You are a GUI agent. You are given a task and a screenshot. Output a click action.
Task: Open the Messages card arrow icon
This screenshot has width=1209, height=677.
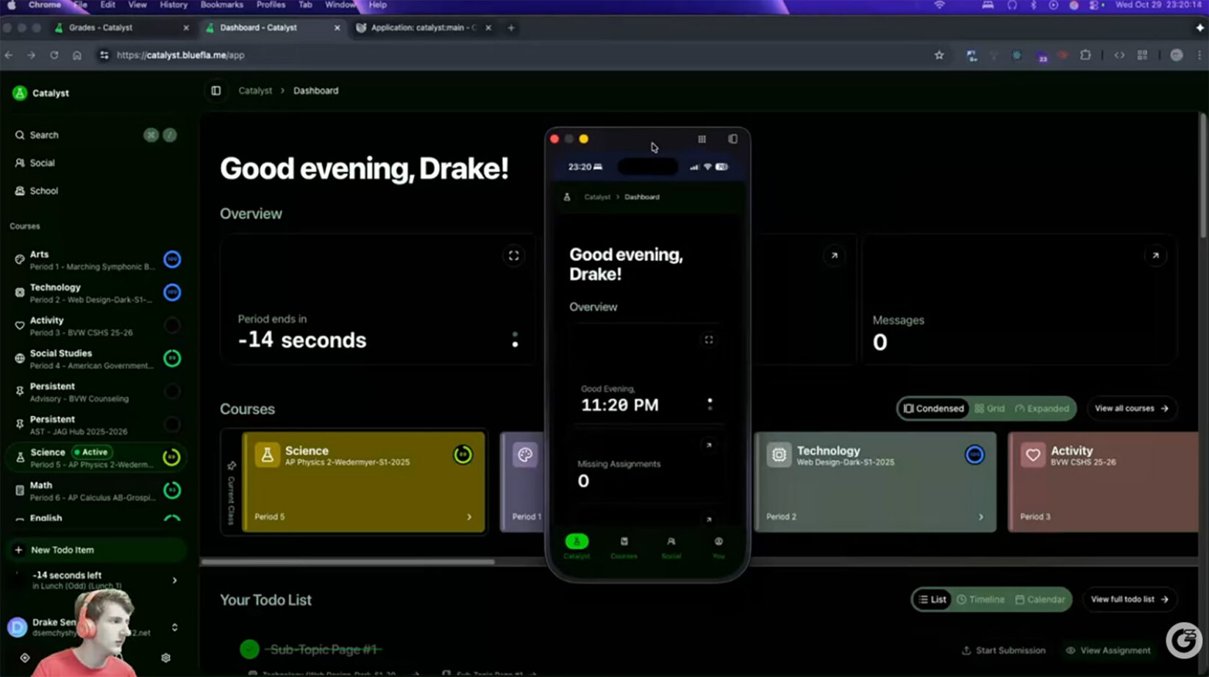tap(1155, 256)
